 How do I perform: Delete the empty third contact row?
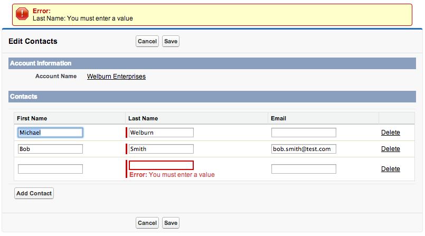[391, 169]
